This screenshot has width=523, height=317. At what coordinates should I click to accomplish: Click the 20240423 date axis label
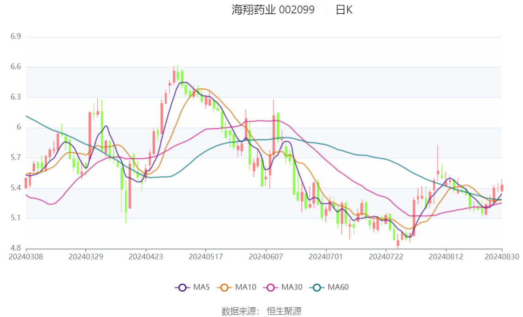[146, 257]
